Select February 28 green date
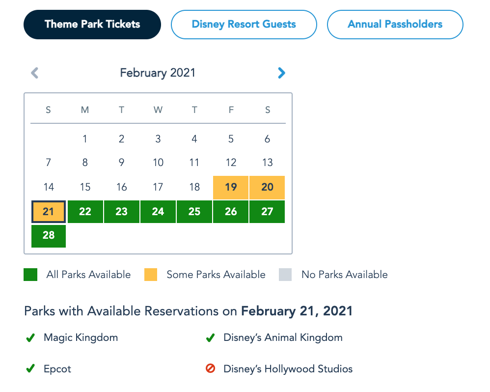 [x=48, y=235]
